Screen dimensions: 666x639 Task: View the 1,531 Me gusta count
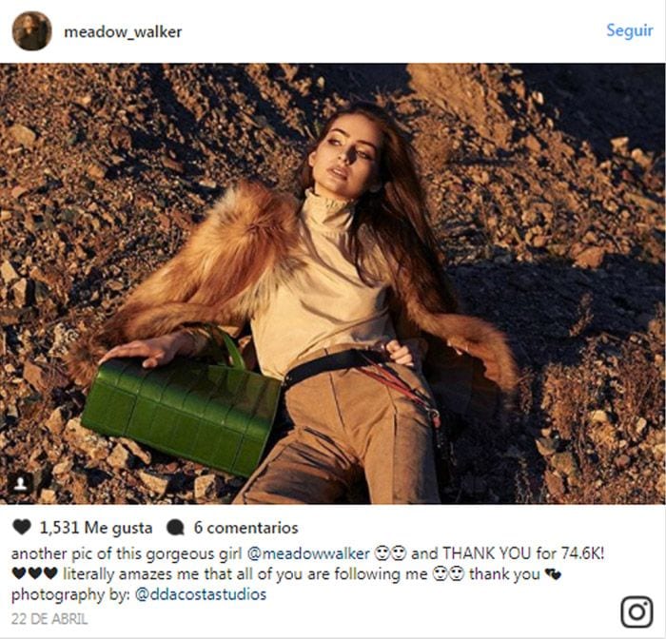tap(95, 528)
